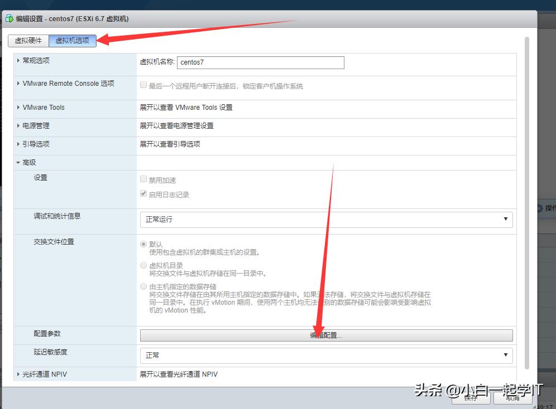Collapse the 高级 section
This screenshot has height=409, width=556.
(28, 162)
